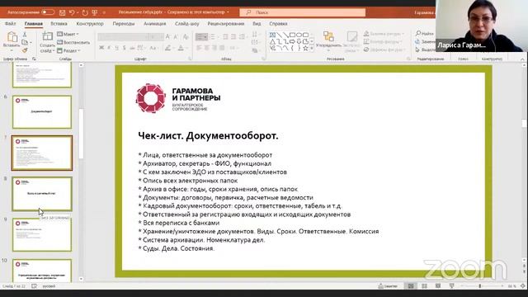Select the slide 10 thumbnail
The image size is (528, 297).
tap(42, 271)
